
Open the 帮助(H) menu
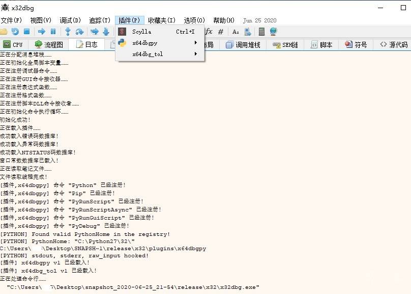pos(224,20)
